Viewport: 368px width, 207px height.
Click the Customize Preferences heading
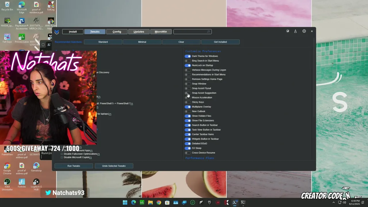[x=203, y=51]
